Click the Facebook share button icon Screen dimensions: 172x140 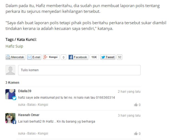point(71,57)
